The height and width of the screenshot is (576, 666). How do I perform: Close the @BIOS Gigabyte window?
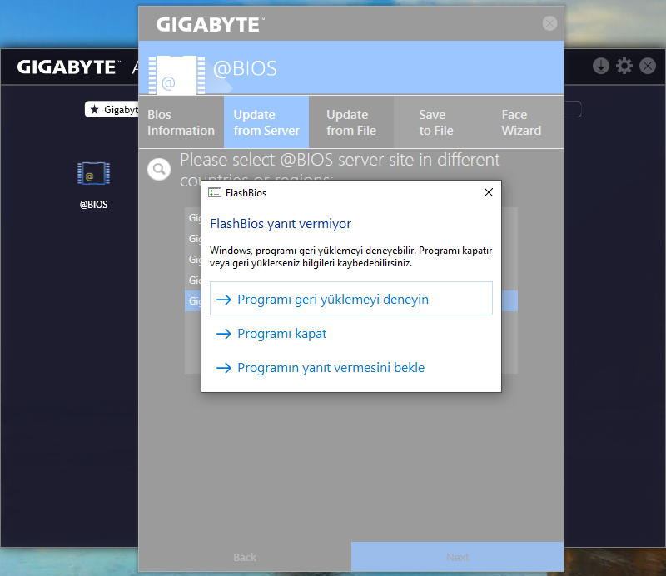(549, 23)
